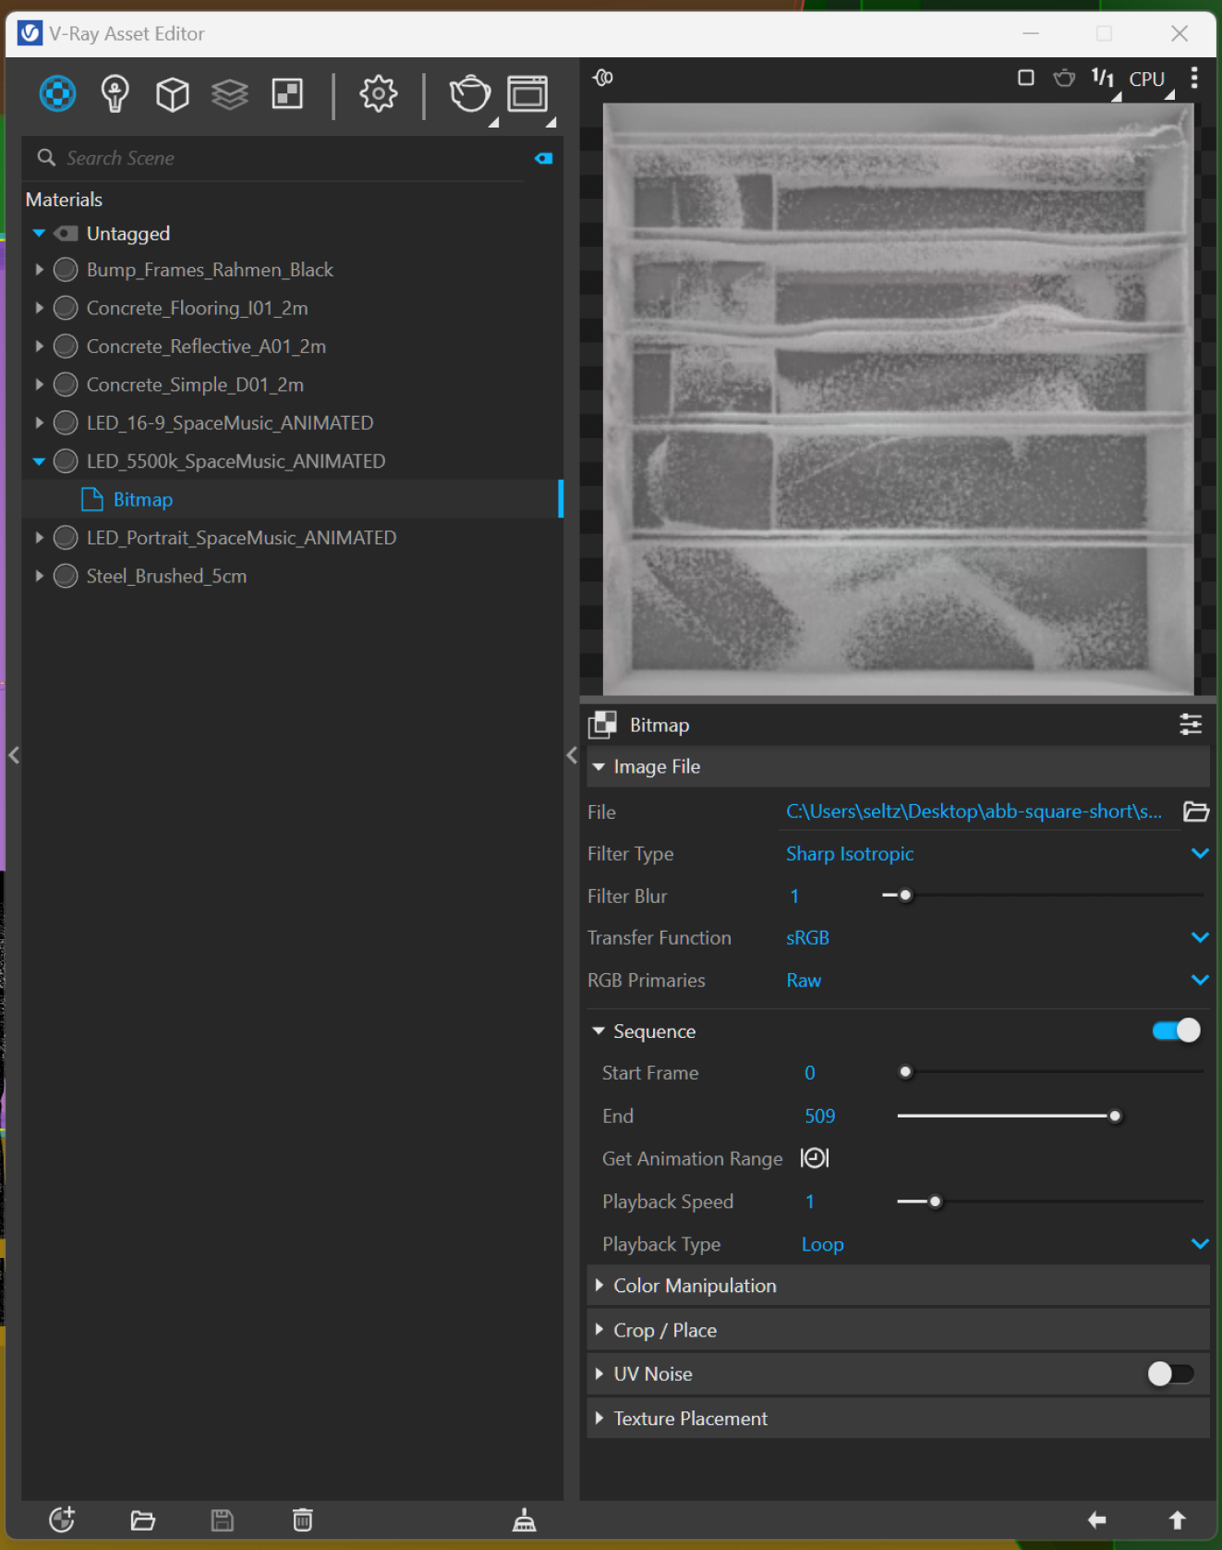Collapse the Untagged materials group

[39, 234]
